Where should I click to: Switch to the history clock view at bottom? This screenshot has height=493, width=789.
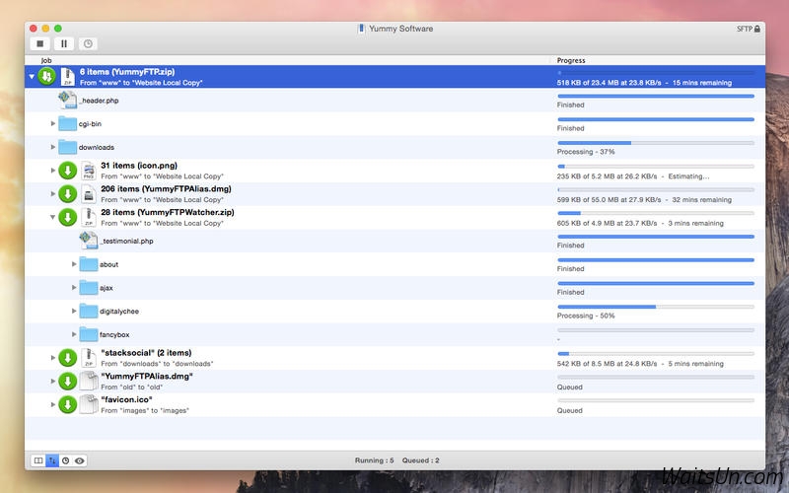tap(66, 460)
